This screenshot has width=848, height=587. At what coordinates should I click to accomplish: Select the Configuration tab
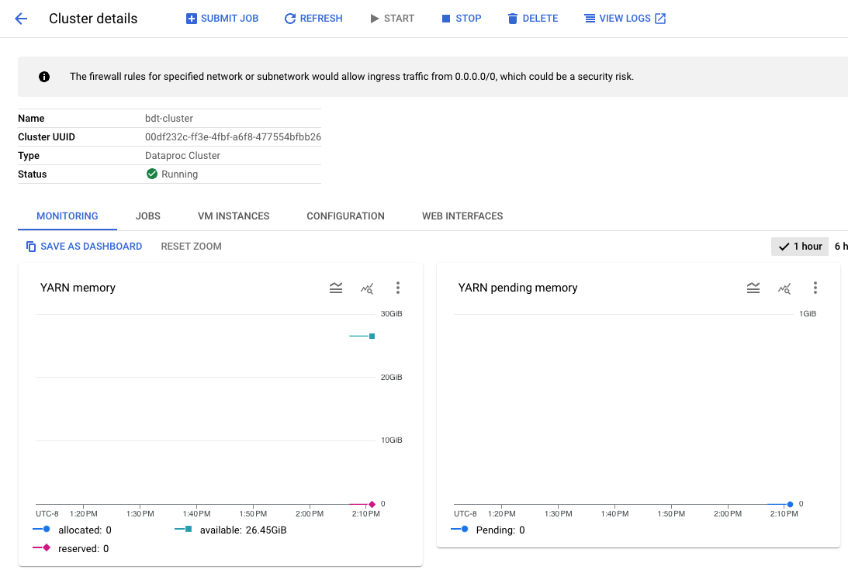point(345,216)
